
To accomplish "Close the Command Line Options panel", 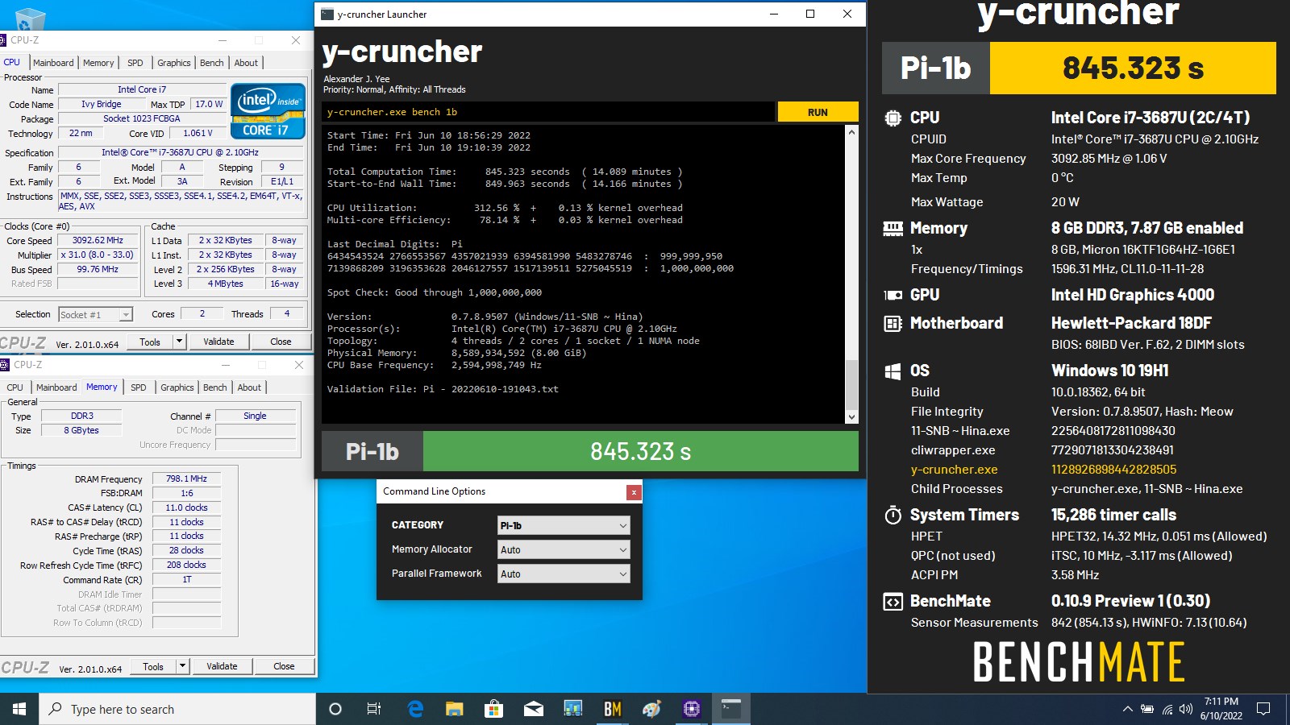I will click(x=634, y=492).
